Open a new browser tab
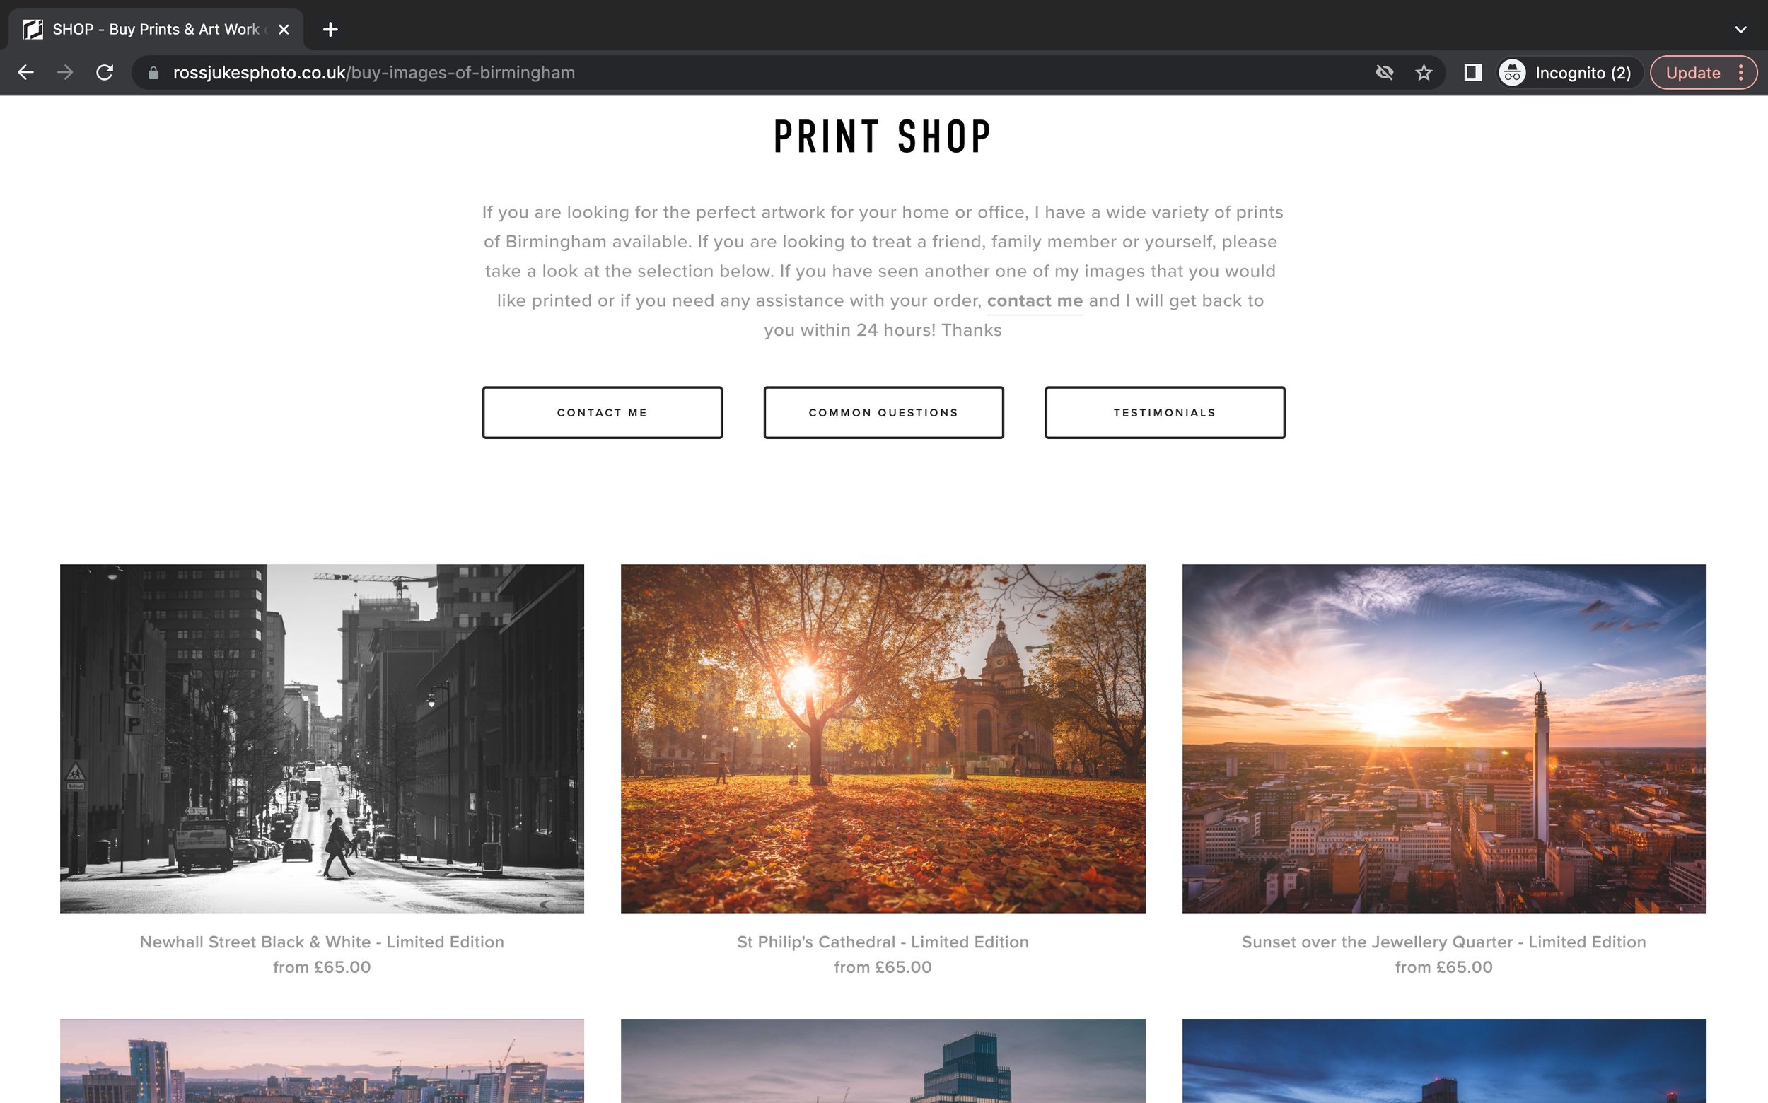 tap(330, 29)
